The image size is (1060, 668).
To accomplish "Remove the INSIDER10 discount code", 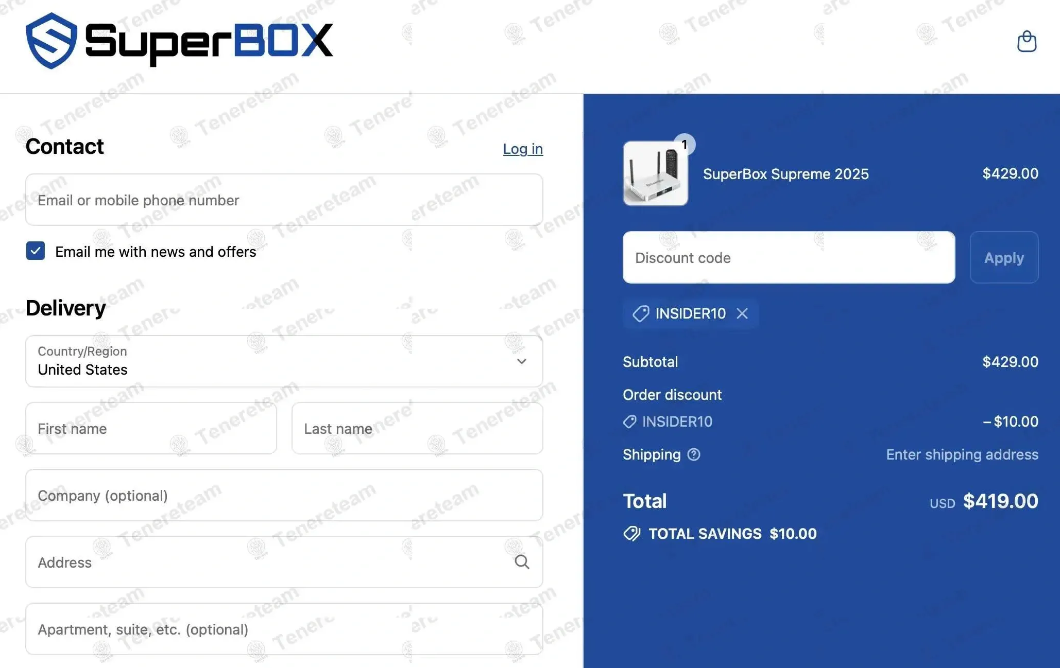I will [742, 313].
